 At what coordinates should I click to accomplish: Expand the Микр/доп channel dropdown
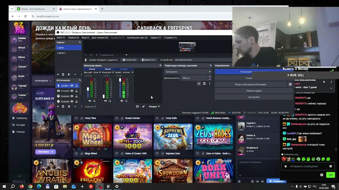point(113,72)
